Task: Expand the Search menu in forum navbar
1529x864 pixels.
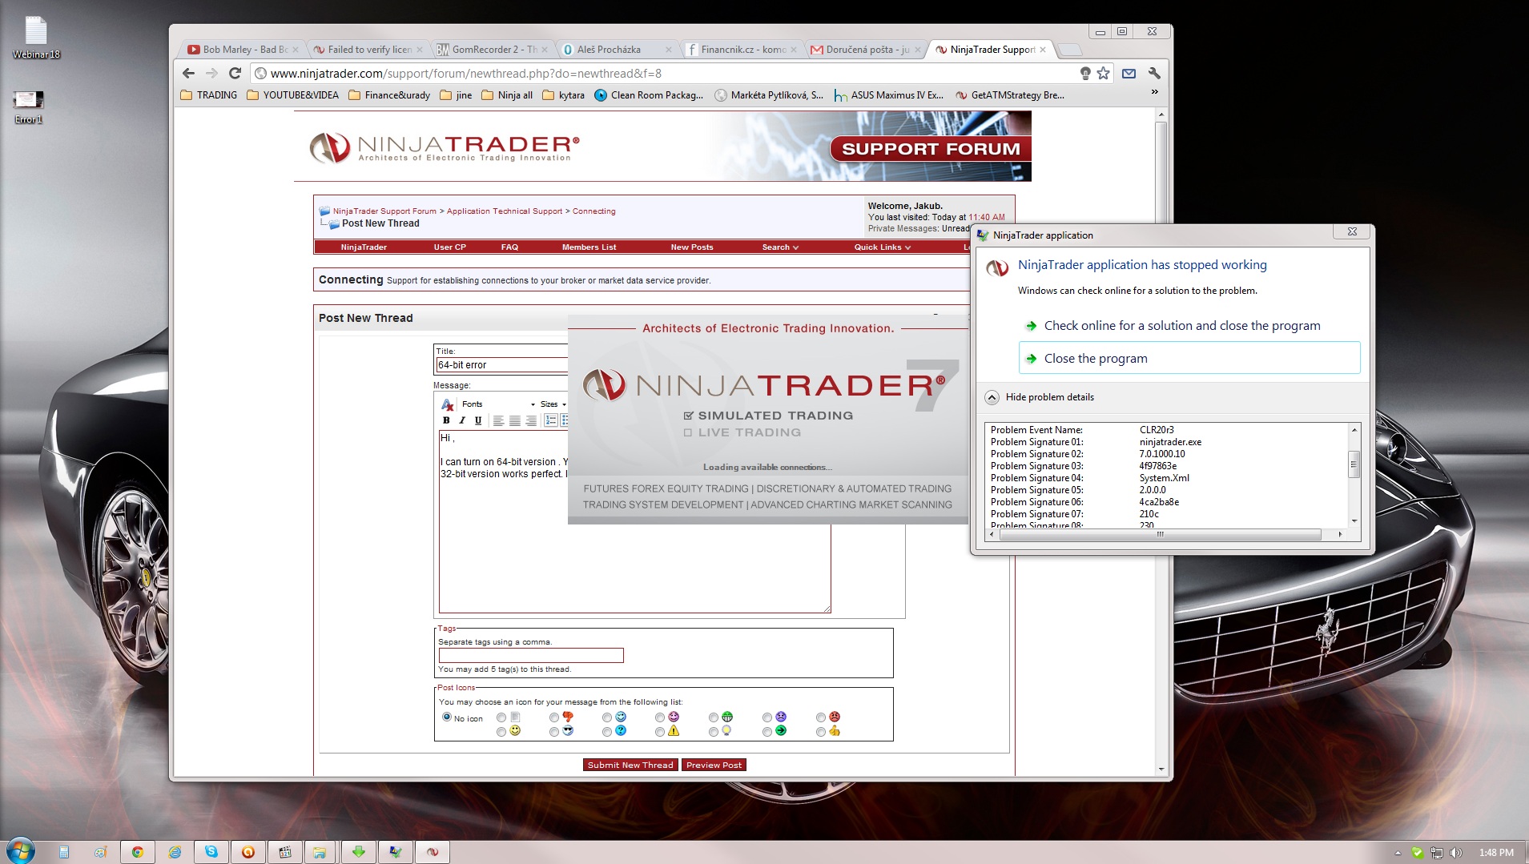Action: click(780, 247)
